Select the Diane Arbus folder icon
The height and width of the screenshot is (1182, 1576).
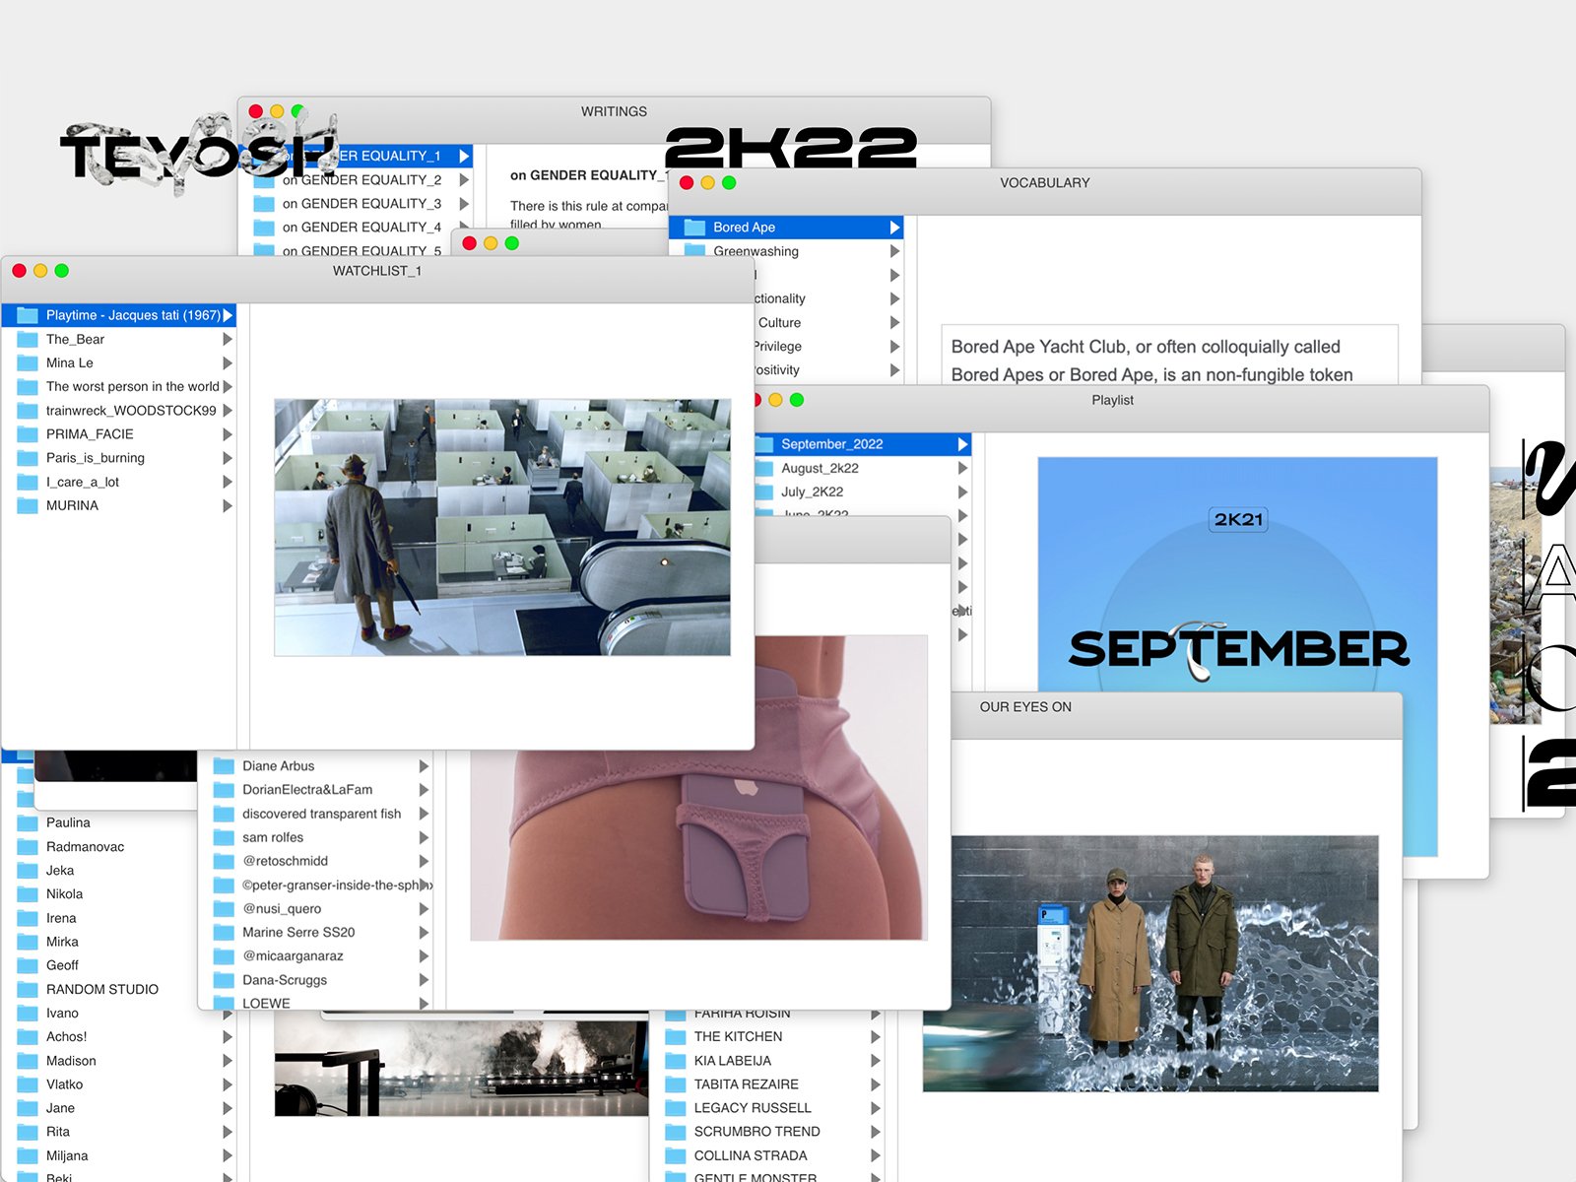tap(225, 766)
